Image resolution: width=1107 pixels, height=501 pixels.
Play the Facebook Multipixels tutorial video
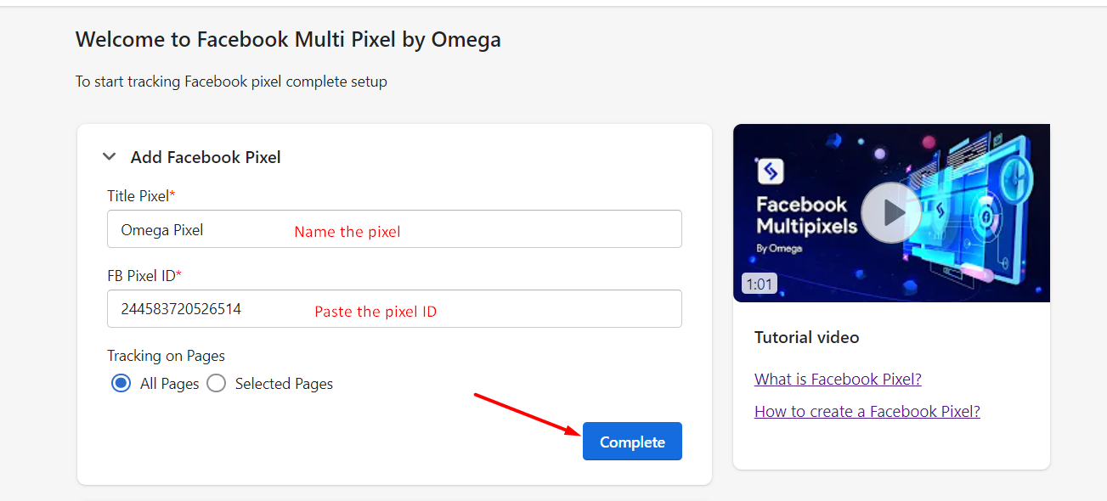[x=891, y=212]
